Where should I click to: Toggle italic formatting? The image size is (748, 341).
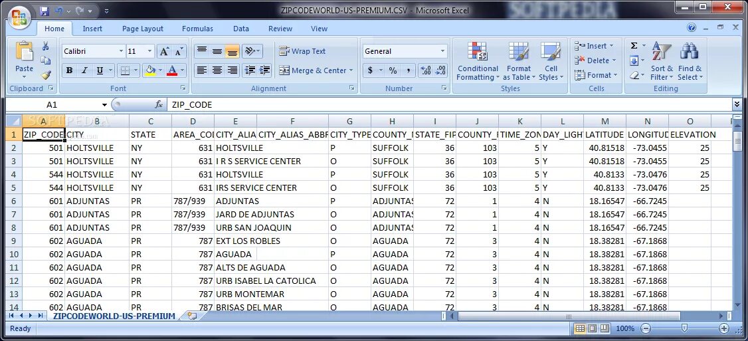point(84,70)
